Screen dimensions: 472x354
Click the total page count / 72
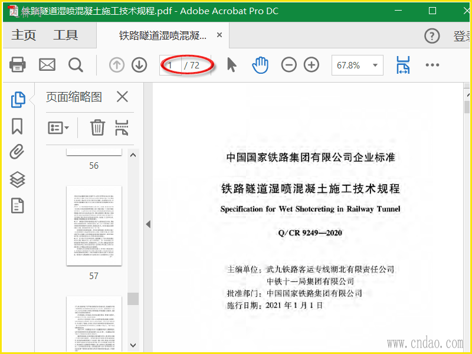pos(192,65)
